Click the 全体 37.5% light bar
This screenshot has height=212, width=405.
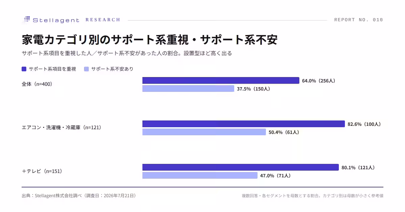188,89
